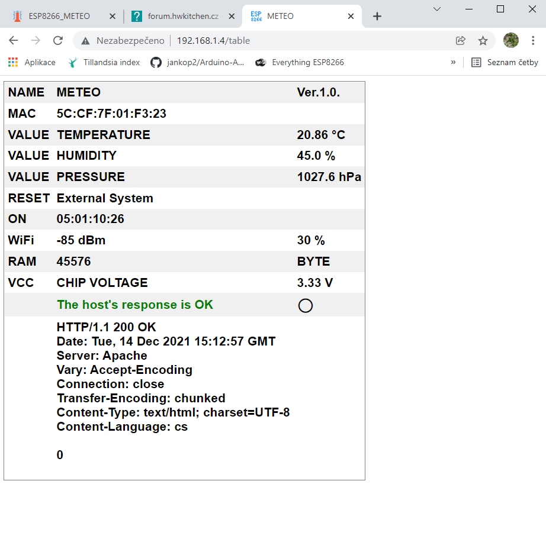
Task: Open a new tab with plus button
Action: tap(377, 16)
